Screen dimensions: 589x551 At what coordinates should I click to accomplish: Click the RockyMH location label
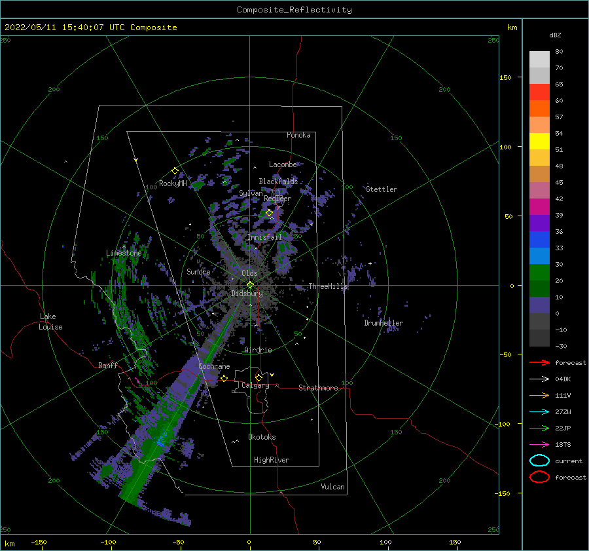tap(173, 183)
